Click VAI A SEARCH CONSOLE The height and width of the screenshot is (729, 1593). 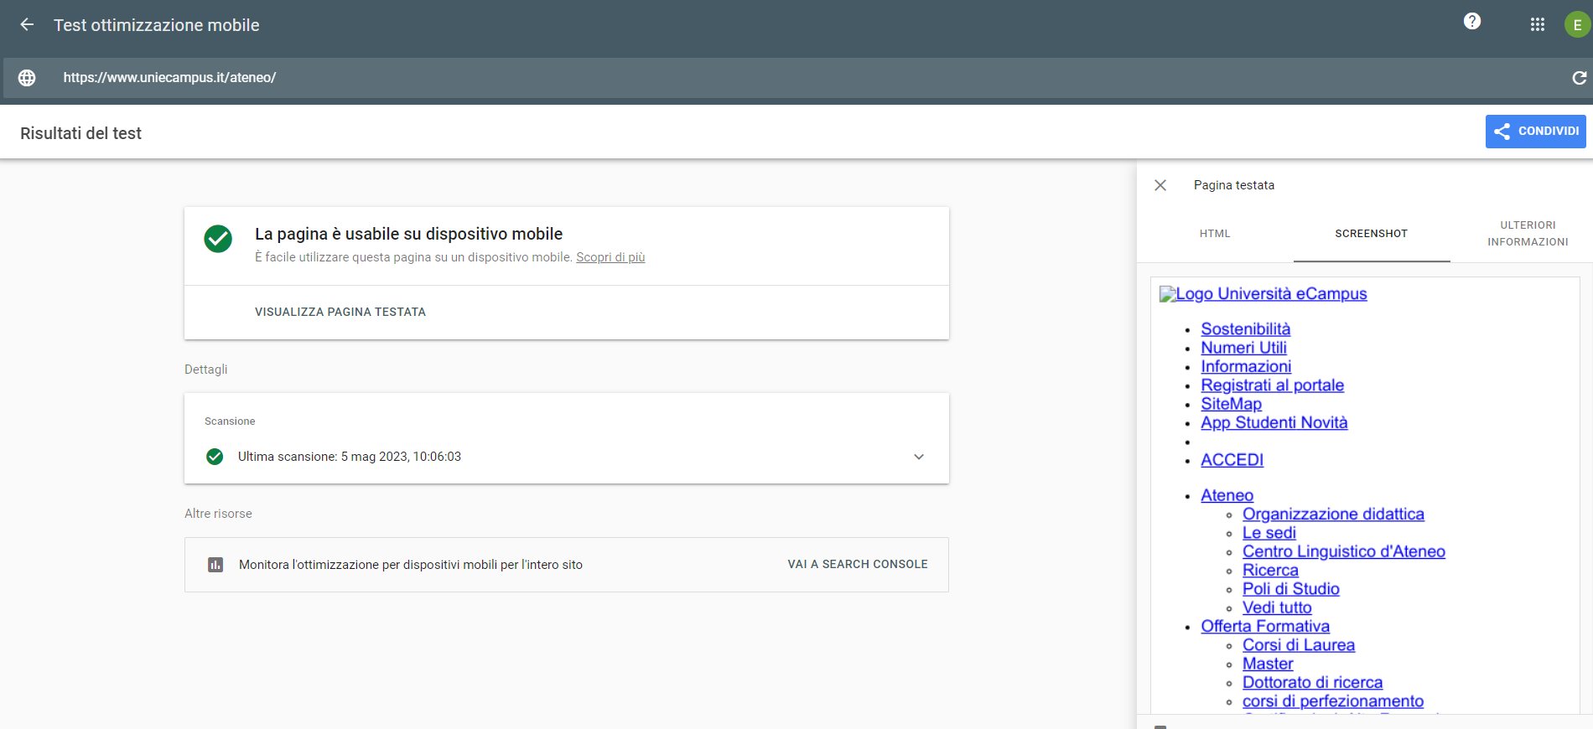[x=858, y=565]
